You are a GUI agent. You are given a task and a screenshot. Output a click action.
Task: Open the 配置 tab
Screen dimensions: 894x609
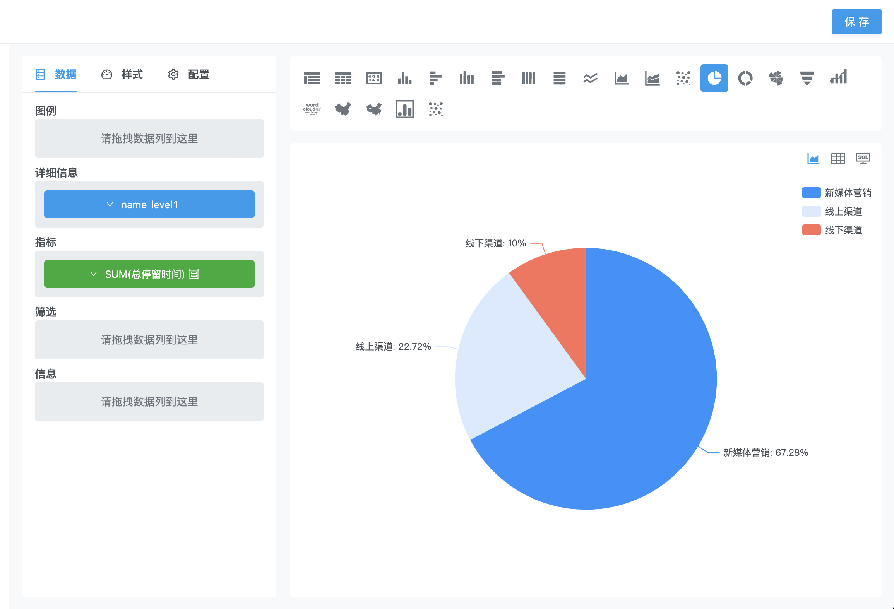[188, 74]
